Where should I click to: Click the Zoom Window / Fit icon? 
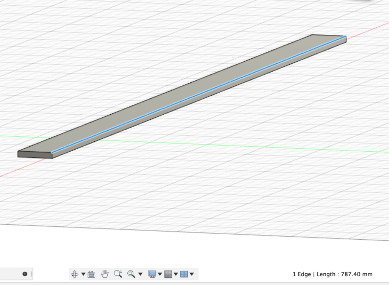tap(131, 274)
